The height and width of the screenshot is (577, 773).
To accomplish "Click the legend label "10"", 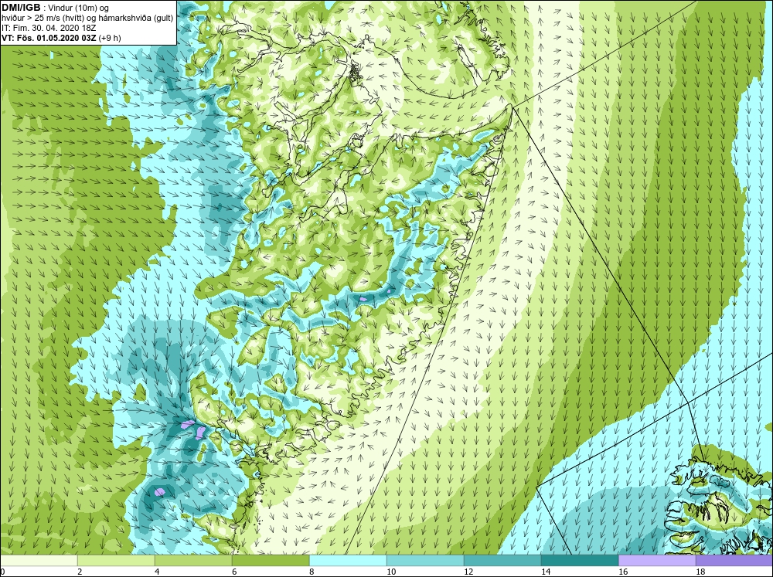I will pyautogui.click(x=390, y=572).
